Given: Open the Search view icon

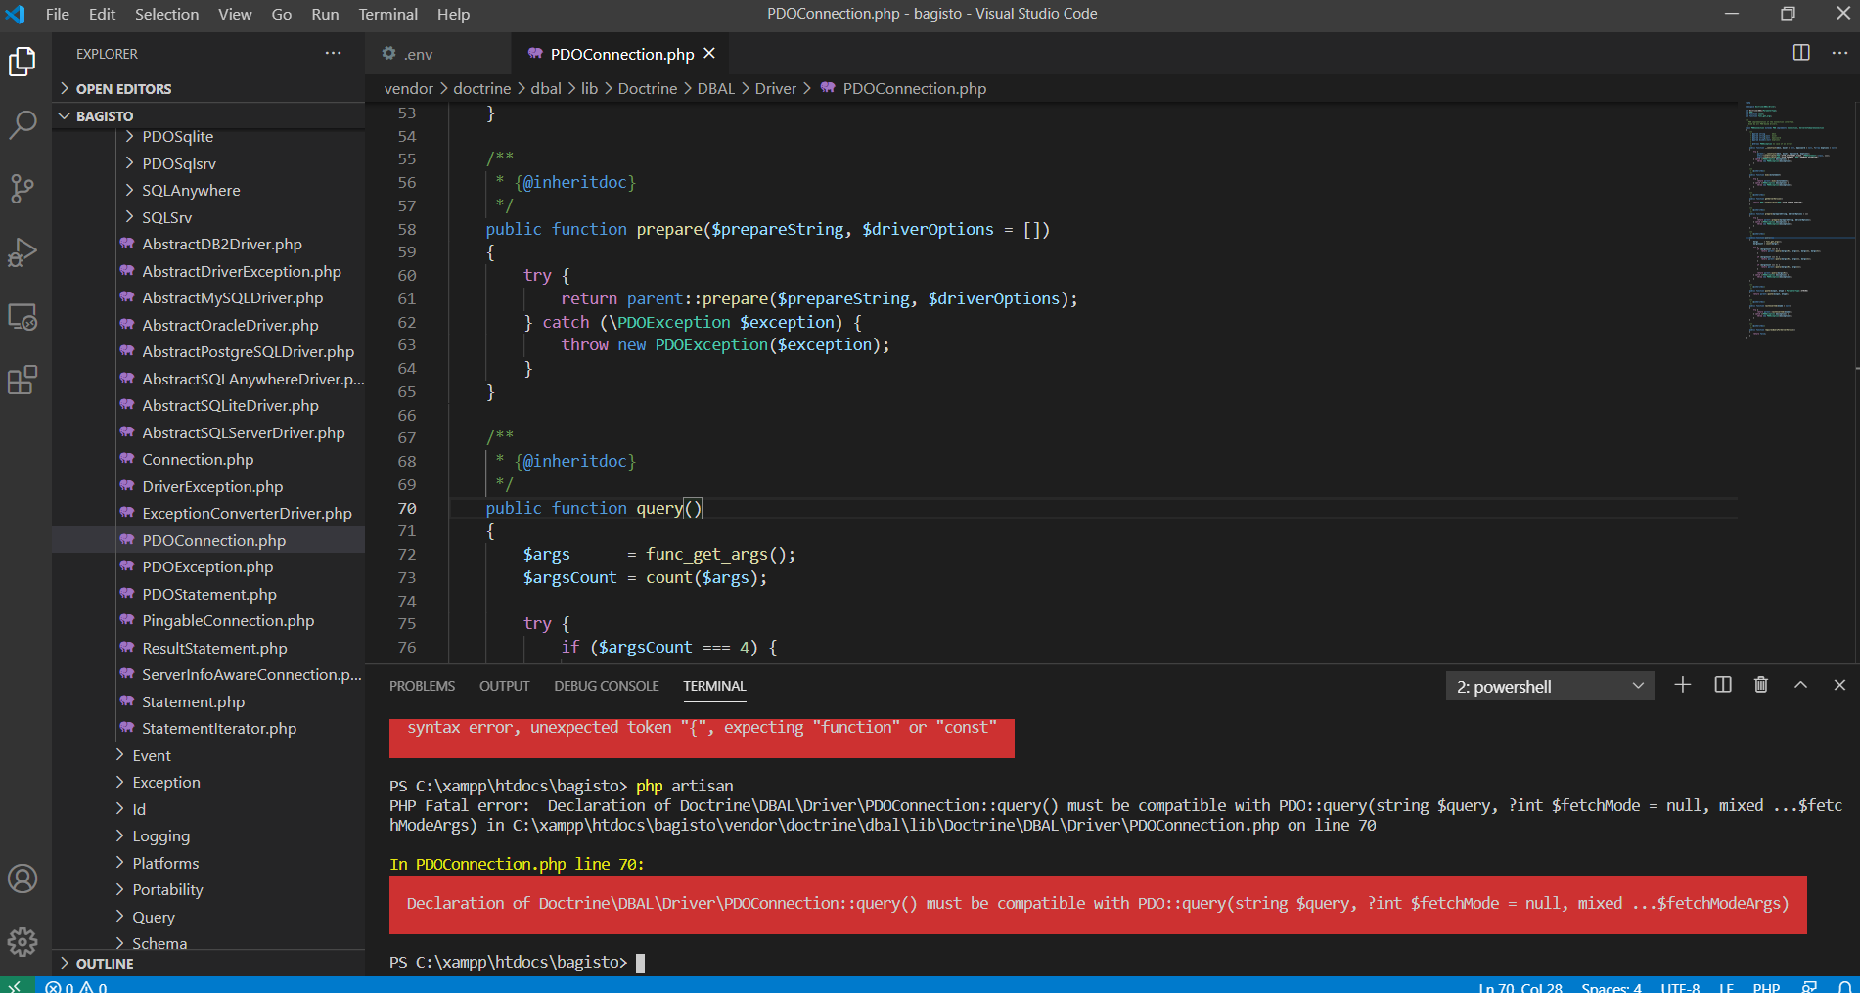Looking at the screenshot, I should point(23,124).
